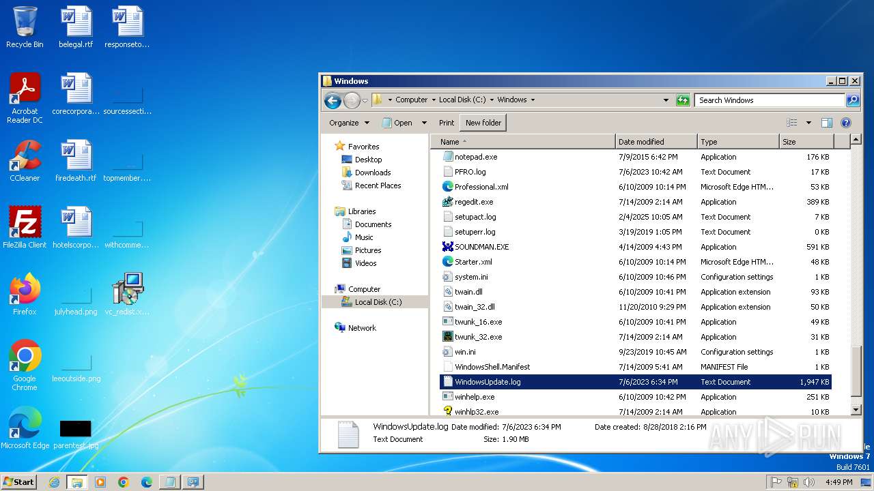Select Network in navigation pane
Image resolution: width=874 pixels, height=491 pixels.
coord(362,328)
